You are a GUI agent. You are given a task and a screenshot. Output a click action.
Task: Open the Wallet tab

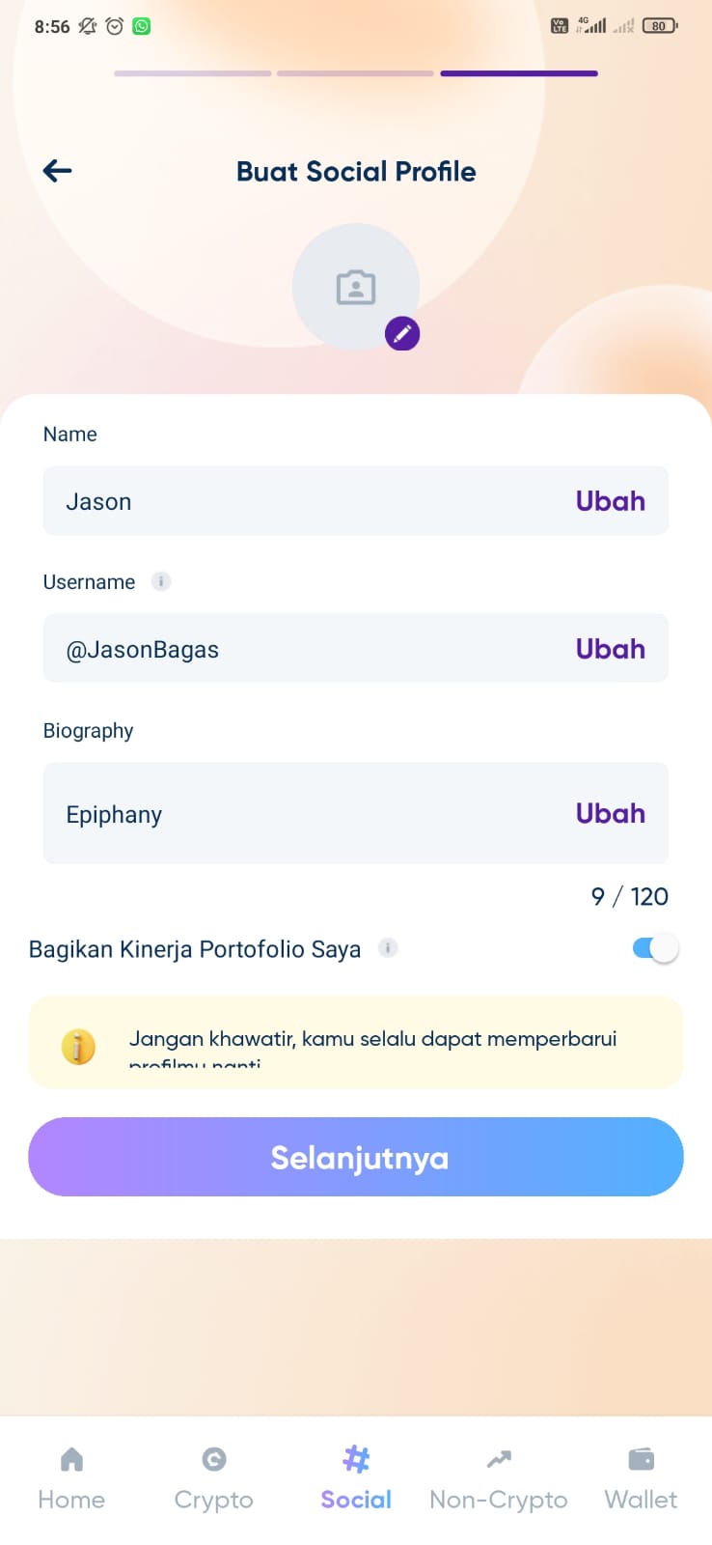tap(641, 1478)
